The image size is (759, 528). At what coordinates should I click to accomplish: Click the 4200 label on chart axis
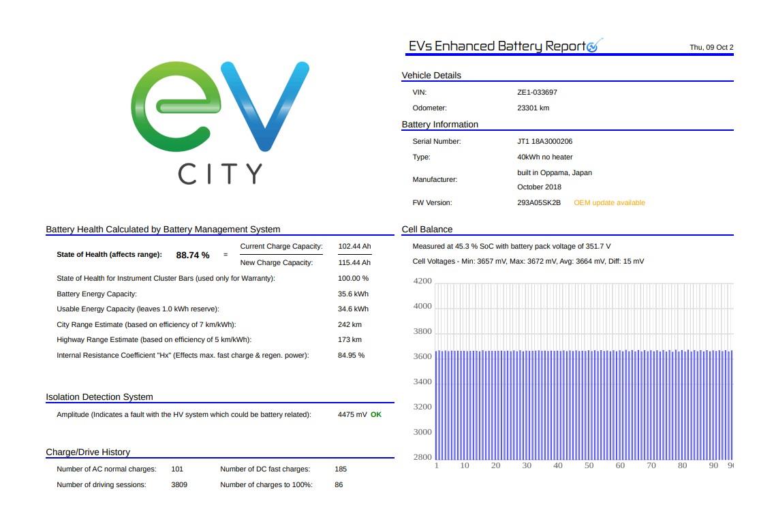[422, 281]
